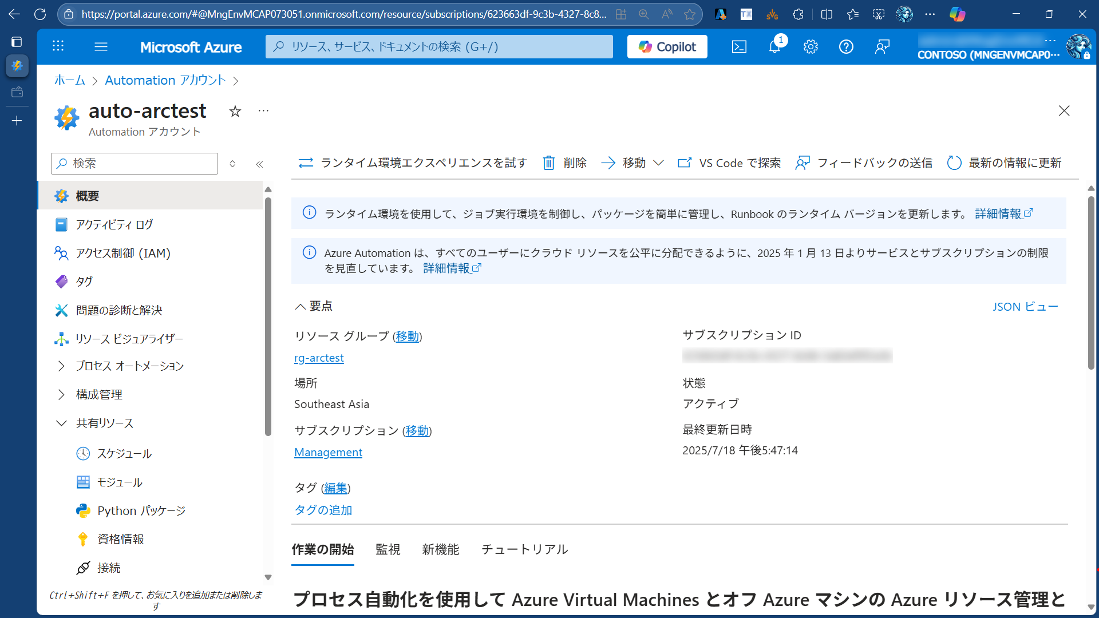Open the notifications bell
Viewport: 1099px width, 618px height.
(774, 46)
